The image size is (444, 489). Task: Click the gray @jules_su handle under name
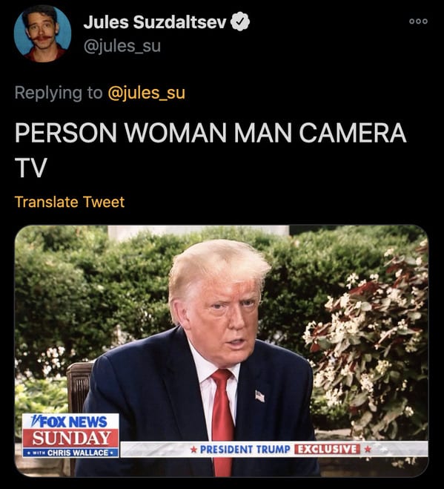[x=122, y=46]
